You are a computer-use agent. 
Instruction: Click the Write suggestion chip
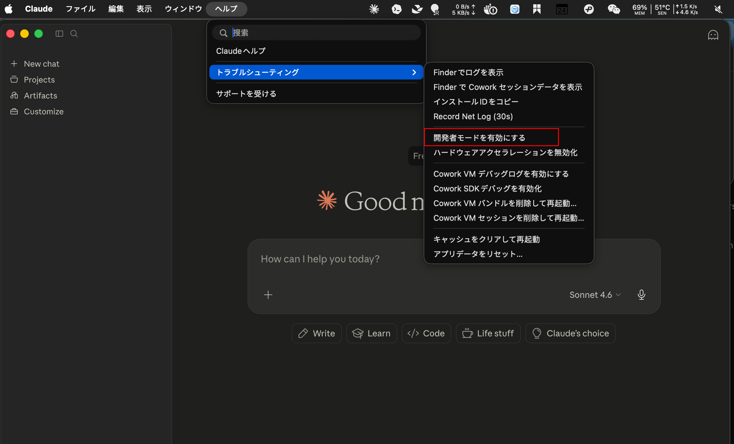pos(316,333)
